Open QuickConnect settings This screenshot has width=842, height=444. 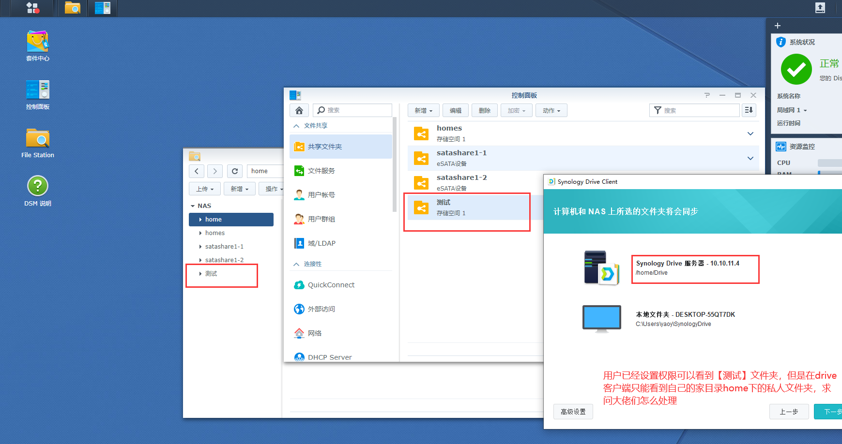click(341, 285)
